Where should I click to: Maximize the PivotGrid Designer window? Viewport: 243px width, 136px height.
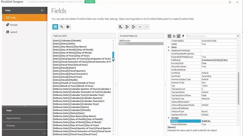pos(230,2)
